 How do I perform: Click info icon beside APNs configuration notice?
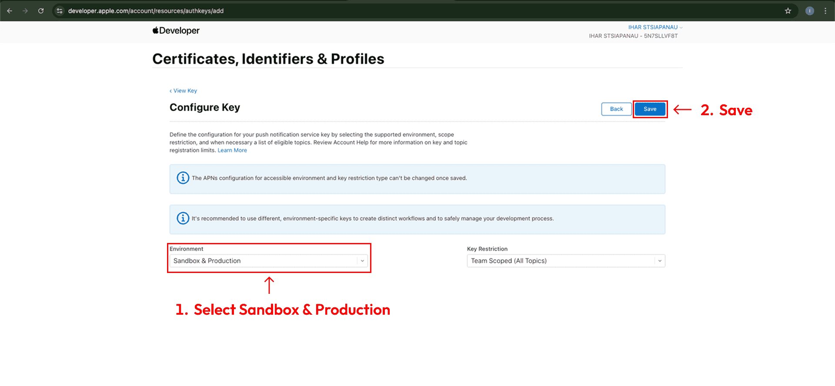(x=183, y=178)
